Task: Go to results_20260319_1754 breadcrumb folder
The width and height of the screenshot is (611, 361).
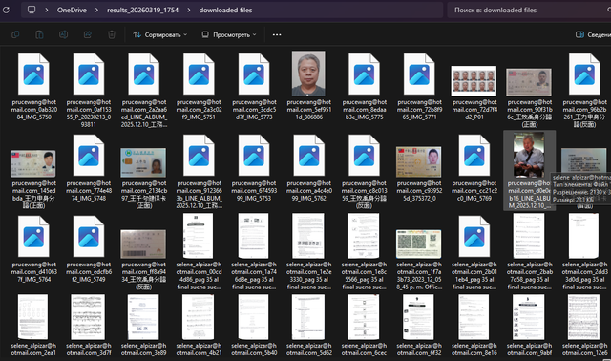Action: tap(142, 11)
